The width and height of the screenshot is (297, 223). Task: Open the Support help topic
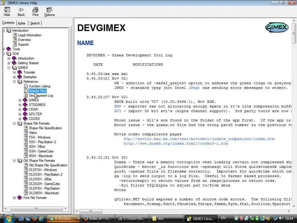tap(23, 44)
